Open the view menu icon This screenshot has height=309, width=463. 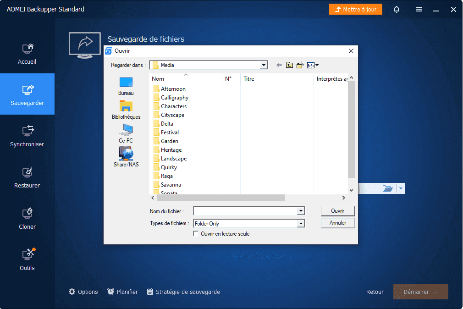tap(313, 65)
